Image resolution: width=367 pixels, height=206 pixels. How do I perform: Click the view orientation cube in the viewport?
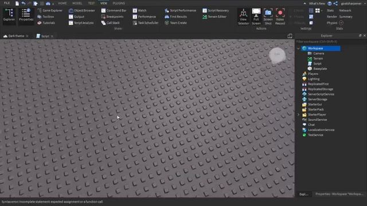pos(277,55)
